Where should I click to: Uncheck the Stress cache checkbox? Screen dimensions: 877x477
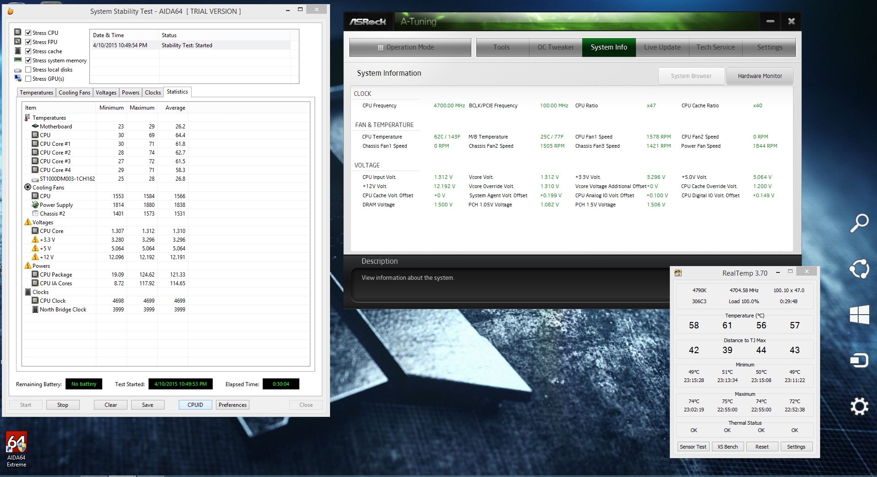pos(28,51)
